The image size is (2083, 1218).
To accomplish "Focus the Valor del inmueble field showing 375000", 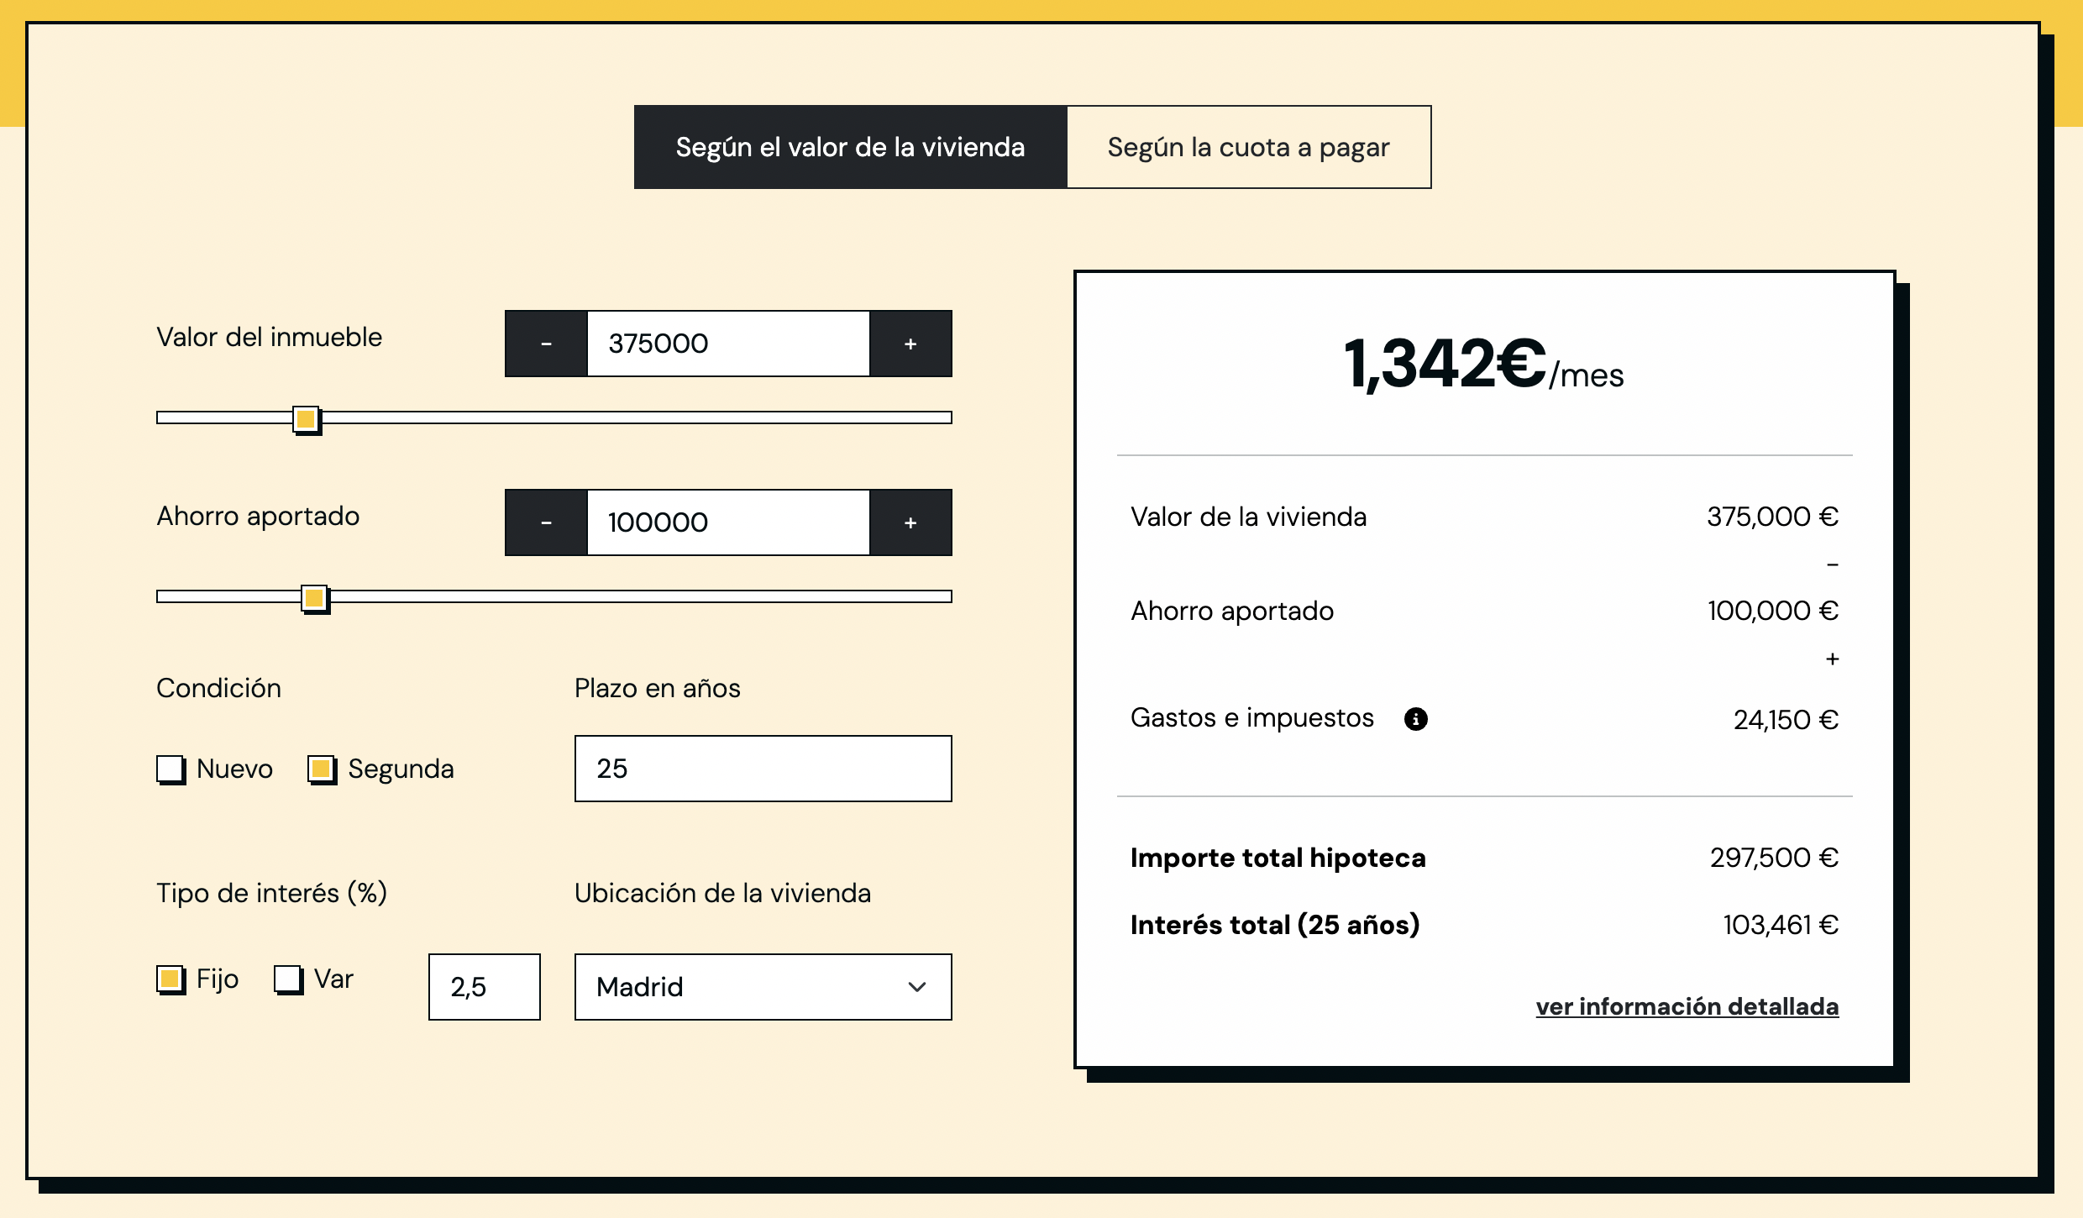I will click(728, 344).
